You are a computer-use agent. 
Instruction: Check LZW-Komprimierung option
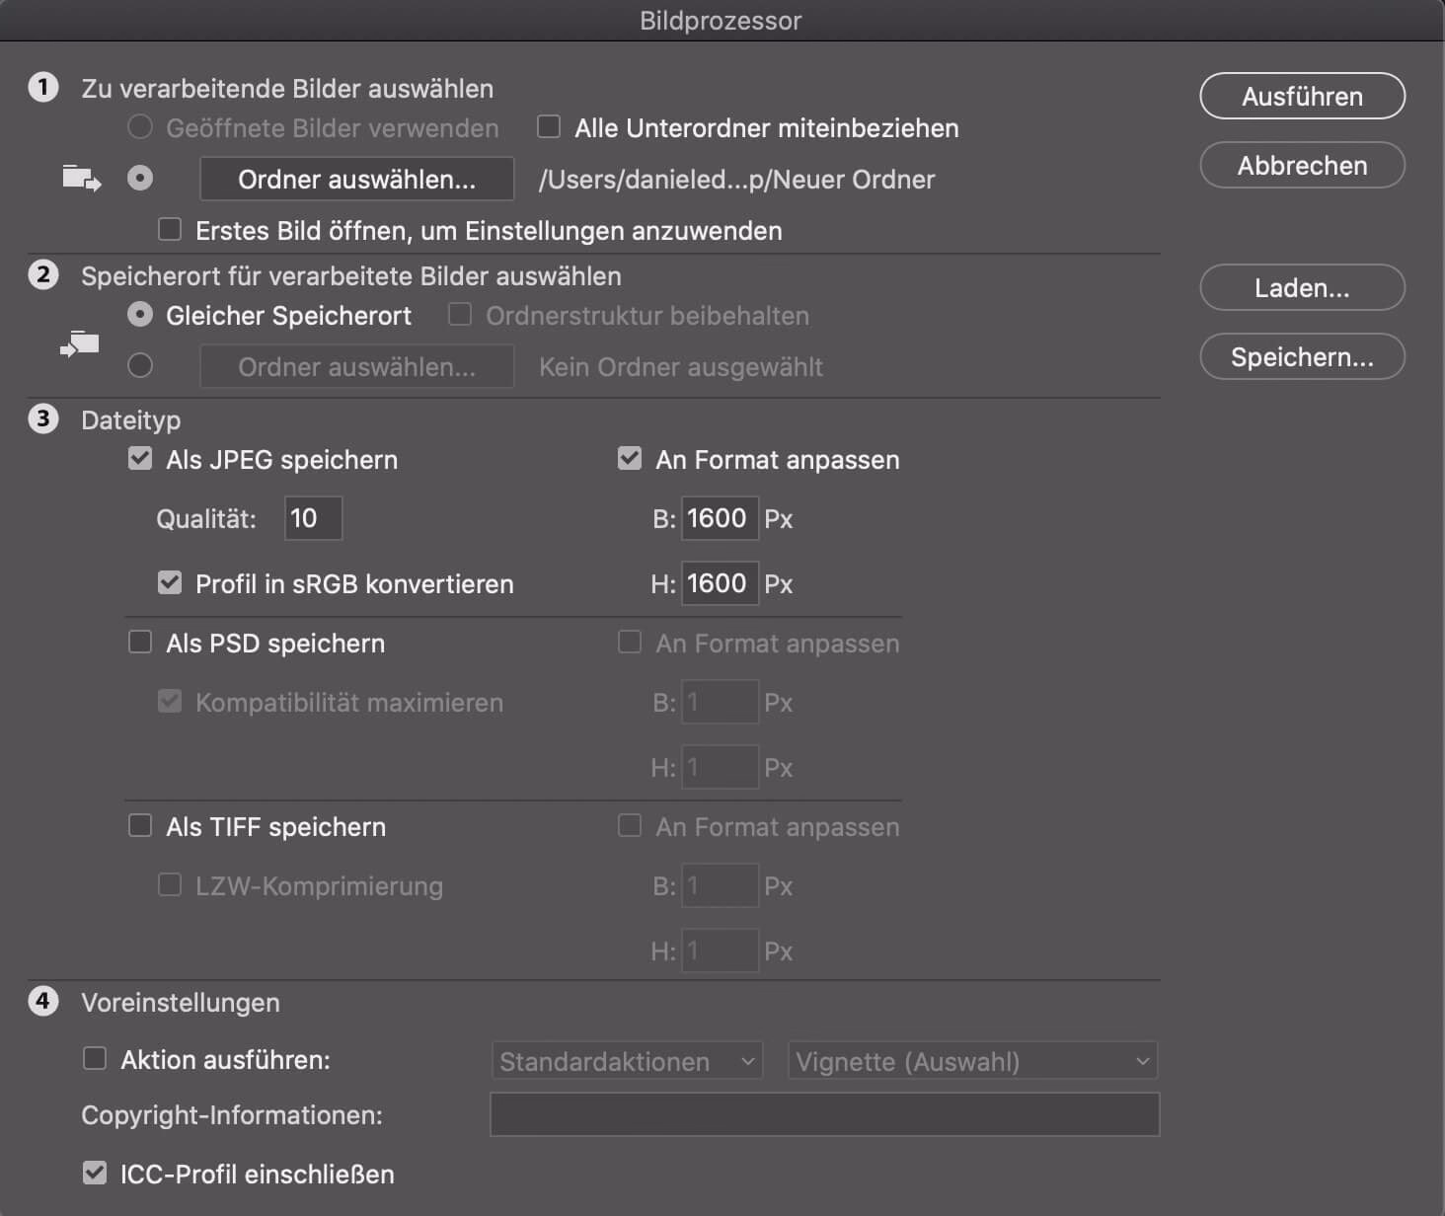point(169,884)
